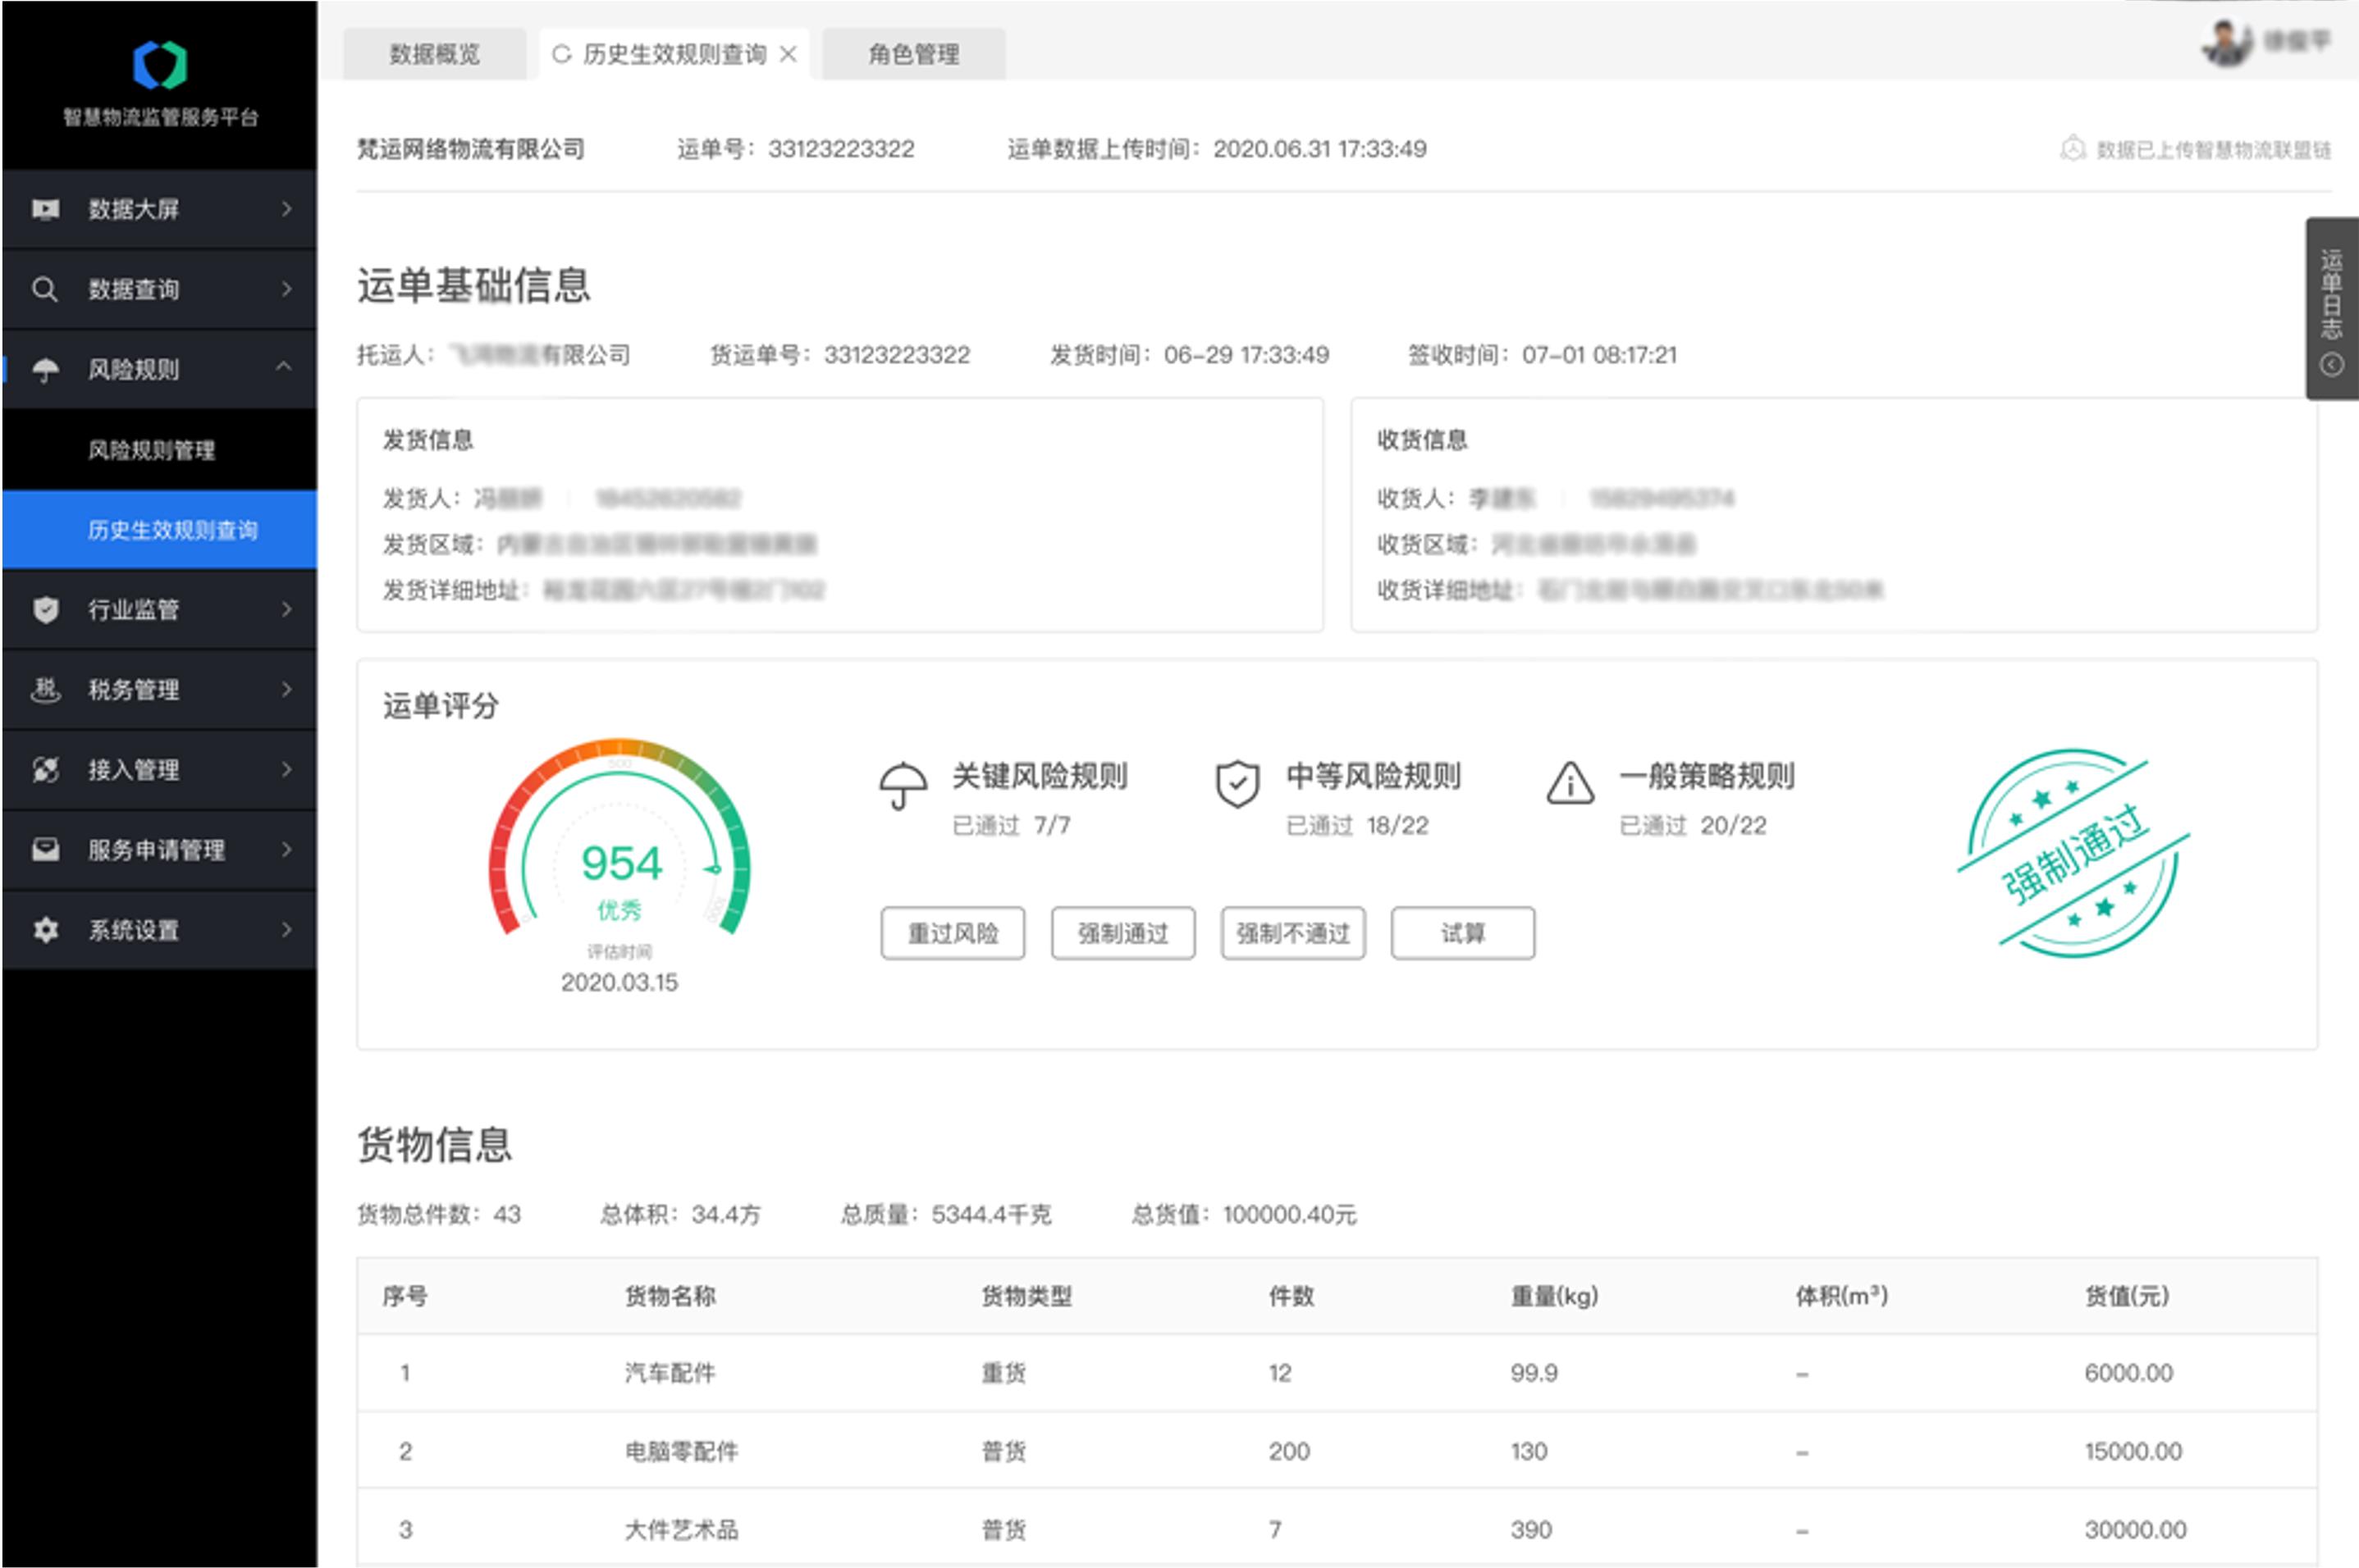Screen dimensions: 2359x1568
Task: Open 数据查询 via its magnifier icon
Action: (45, 289)
